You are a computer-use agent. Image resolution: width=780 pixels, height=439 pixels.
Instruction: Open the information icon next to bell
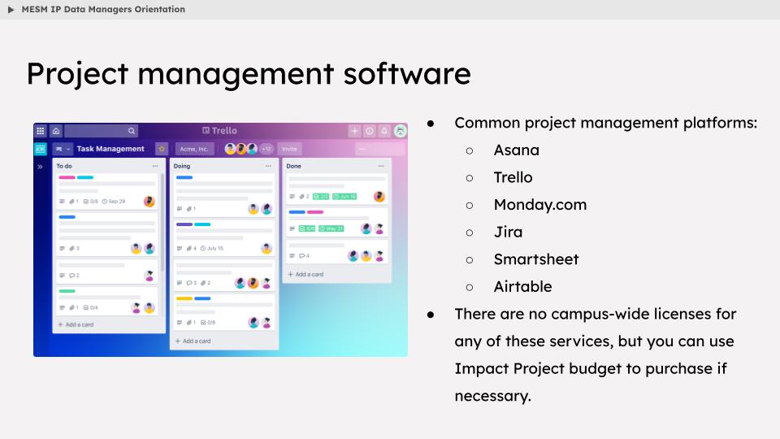click(x=369, y=131)
